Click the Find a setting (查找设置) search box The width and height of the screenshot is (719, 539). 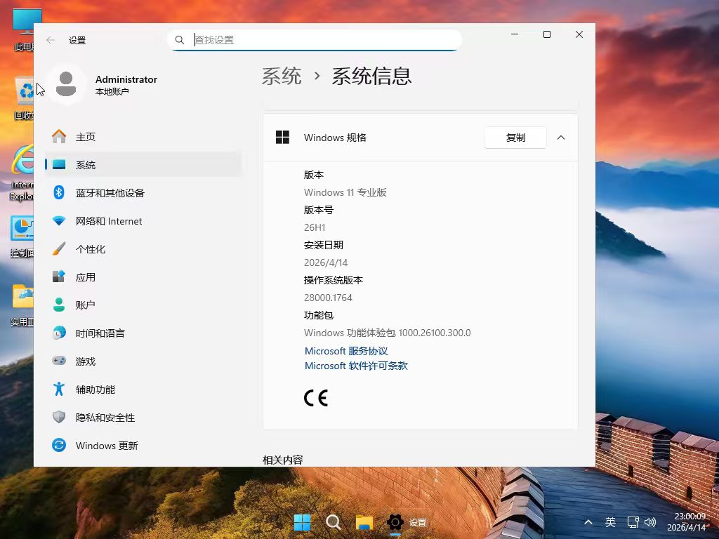click(323, 40)
